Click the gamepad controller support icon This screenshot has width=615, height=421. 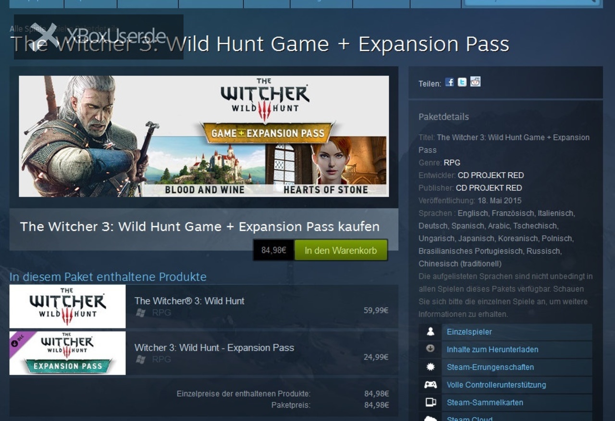tap(430, 385)
